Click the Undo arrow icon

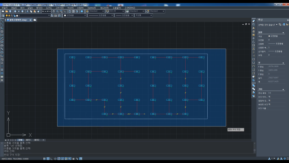pos(43,11)
